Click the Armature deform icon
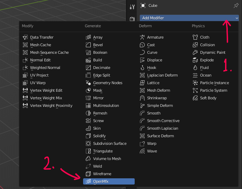The image size is (242, 189). tap(142, 37)
